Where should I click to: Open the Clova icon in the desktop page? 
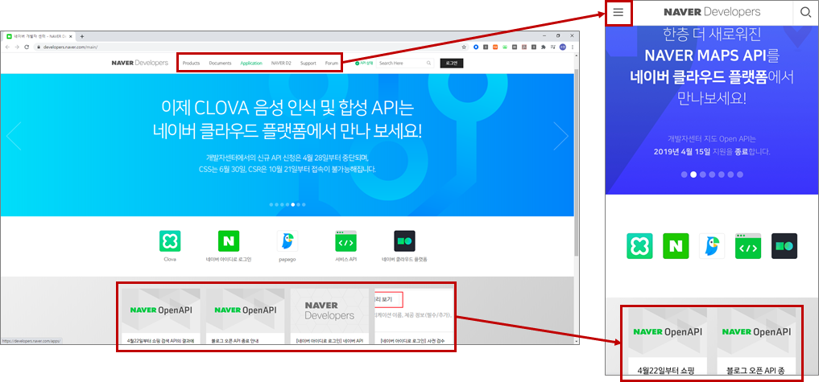pos(170,241)
